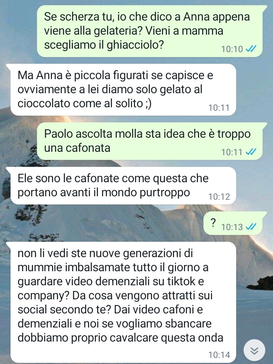The height and width of the screenshot is (364, 273).
Task: Tap the 10:12 timestamp on received message
Action: pyautogui.click(x=219, y=197)
